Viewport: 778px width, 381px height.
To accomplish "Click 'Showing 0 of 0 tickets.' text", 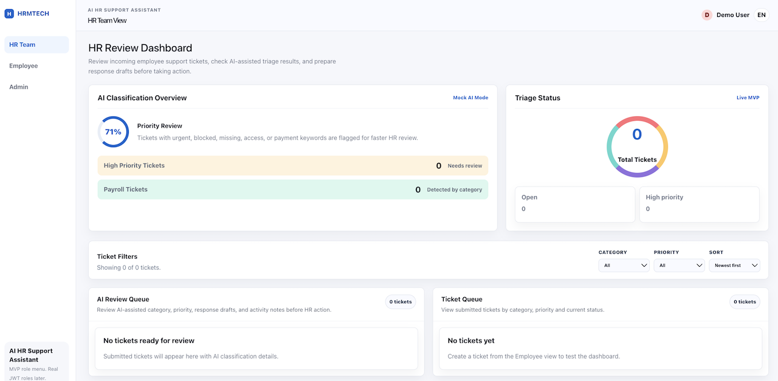I will point(129,267).
